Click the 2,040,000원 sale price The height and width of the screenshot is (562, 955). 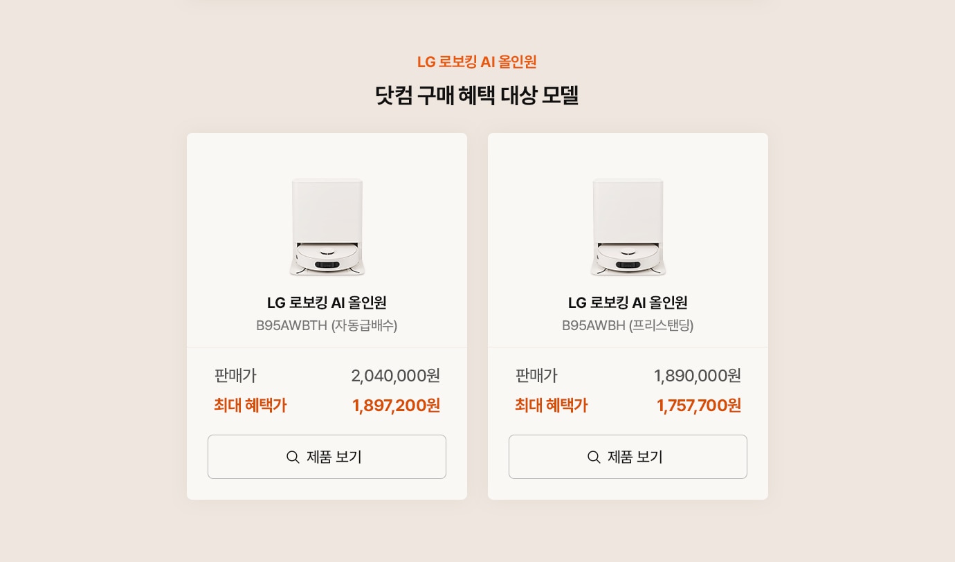click(396, 376)
